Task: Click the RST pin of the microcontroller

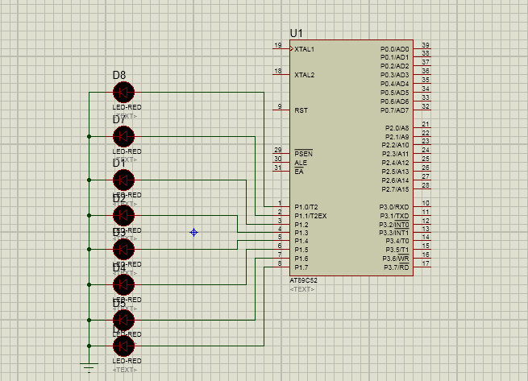Action: [301, 110]
